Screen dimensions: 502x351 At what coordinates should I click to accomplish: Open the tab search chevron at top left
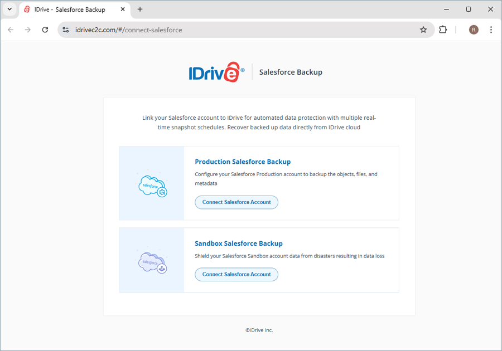(x=9, y=9)
